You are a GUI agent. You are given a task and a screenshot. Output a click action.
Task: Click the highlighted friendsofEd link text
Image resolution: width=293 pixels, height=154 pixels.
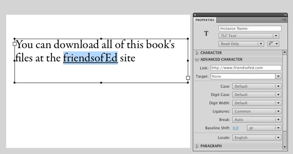[x=90, y=58]
